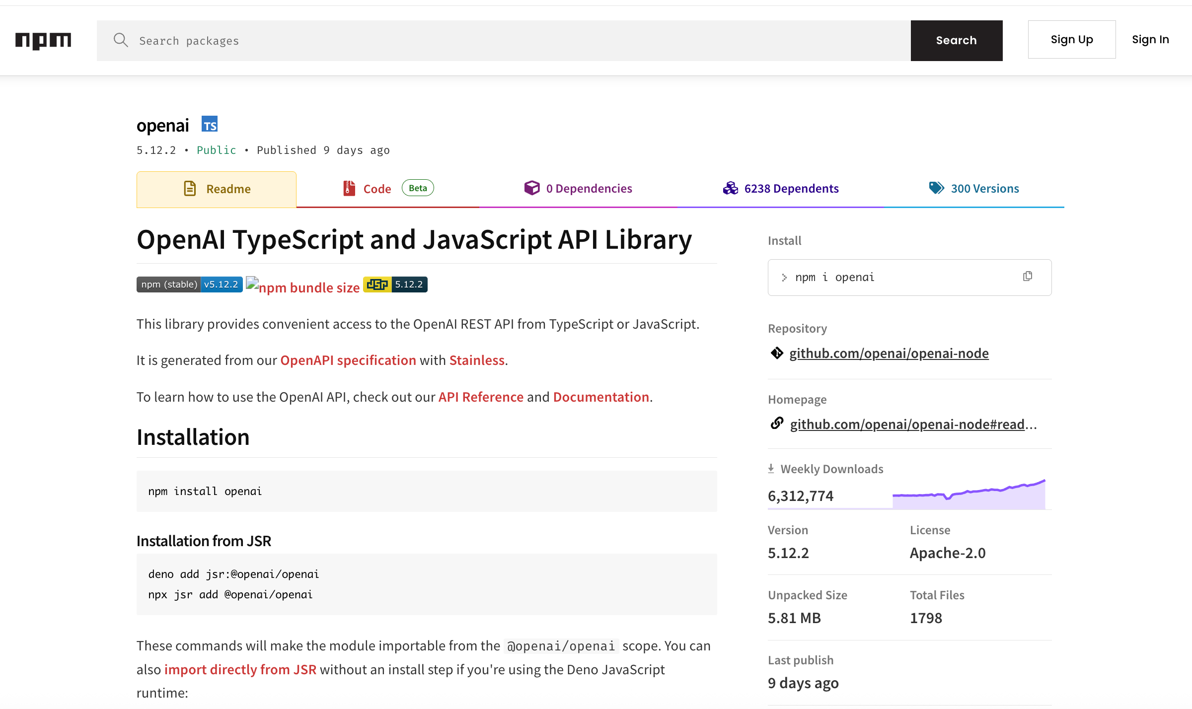Screen dimensions: 1192x709
Task: Click the API Reference link
Action: pyautogui.click(x=480, y=397)
